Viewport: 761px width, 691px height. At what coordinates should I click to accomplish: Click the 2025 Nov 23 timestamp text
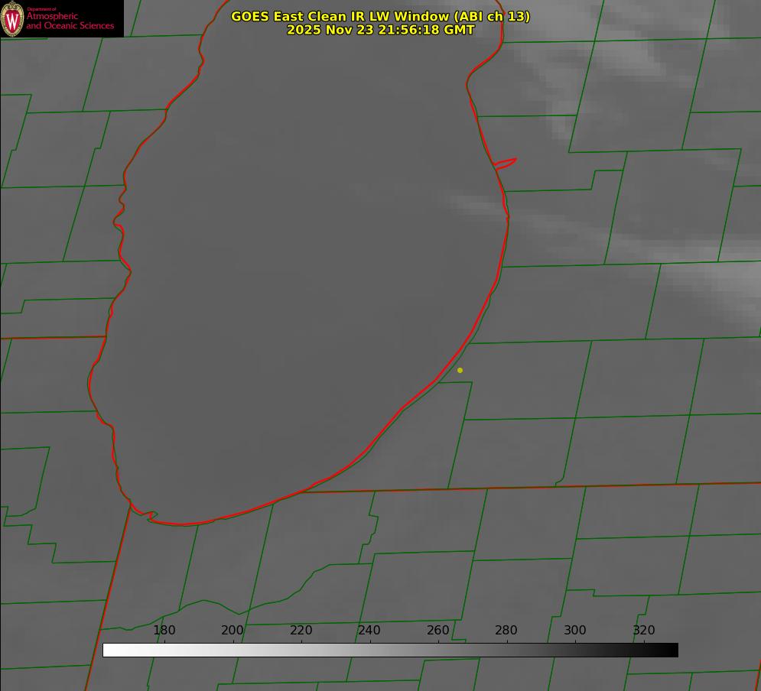click(x=380, y=30)
